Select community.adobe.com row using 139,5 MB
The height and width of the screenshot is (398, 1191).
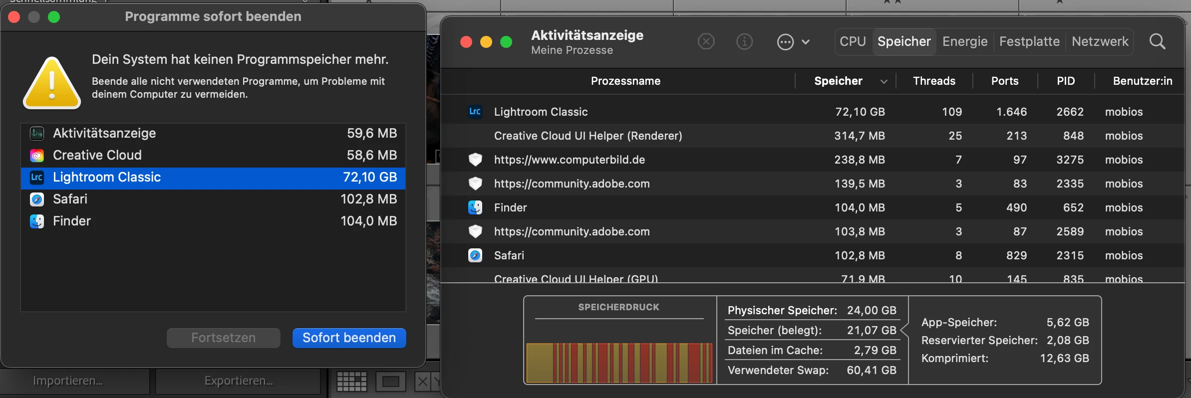coord(813,184)
